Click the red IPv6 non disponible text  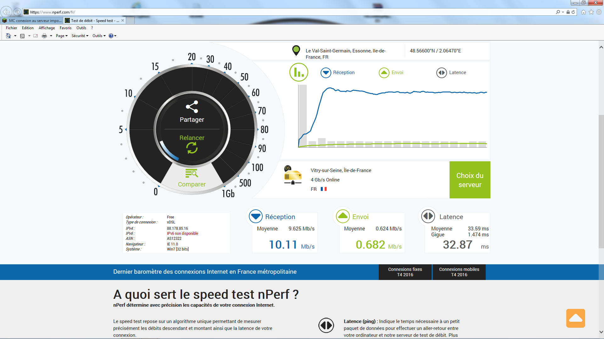click(x=182, y=234)
